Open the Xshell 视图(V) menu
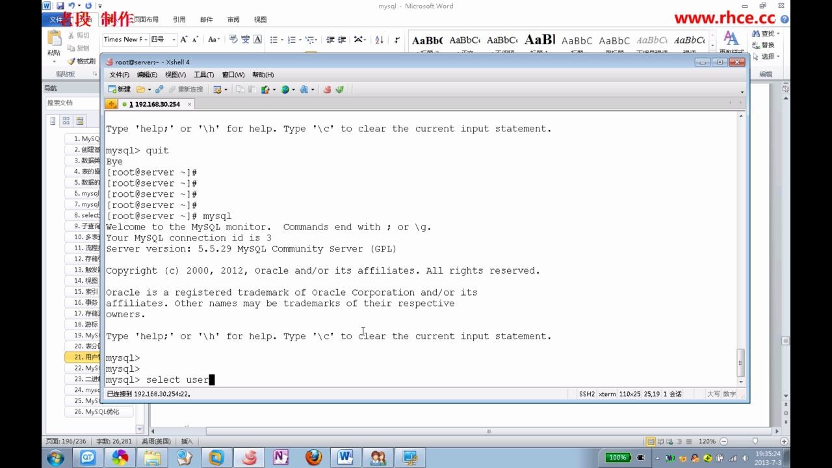This screenshot has height=468, width=832. (175, 75)
